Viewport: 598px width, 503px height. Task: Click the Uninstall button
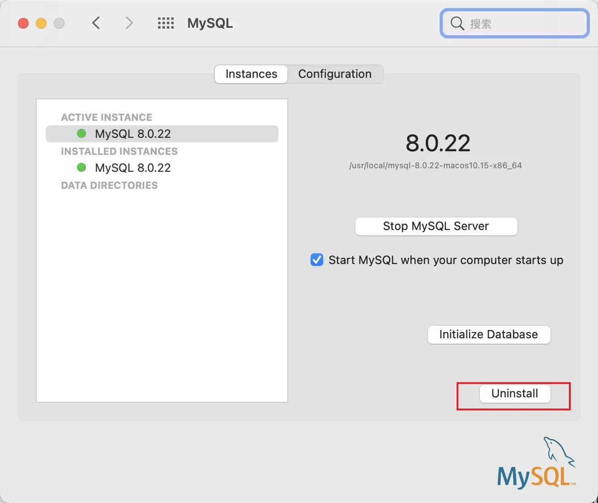515,394
